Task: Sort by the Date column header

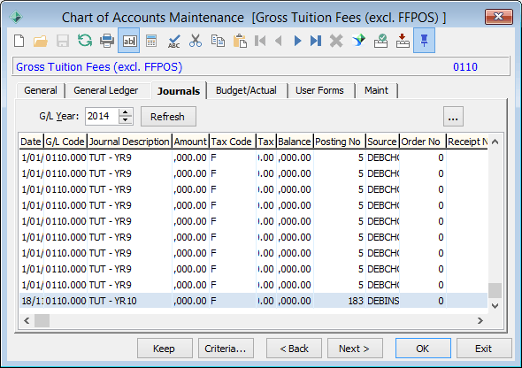Action: pyautogui.click(x=31, y=142)
